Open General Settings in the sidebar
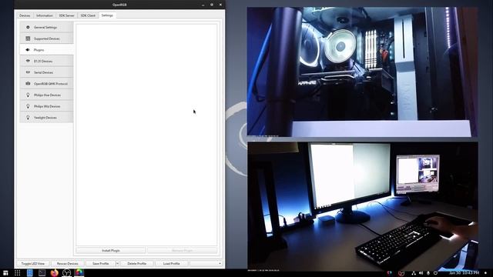Viewport: 493px width, 277px height. coord(46,28)
